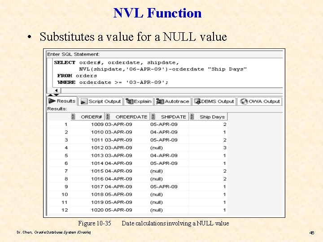Viewport: 323px width, 242px height.
Task: Click the splitter collapse arrows above Results tab
Action: [53, 95]
